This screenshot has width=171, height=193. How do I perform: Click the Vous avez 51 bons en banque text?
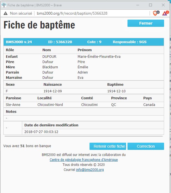pyautogui.click(x=27, y=146)
